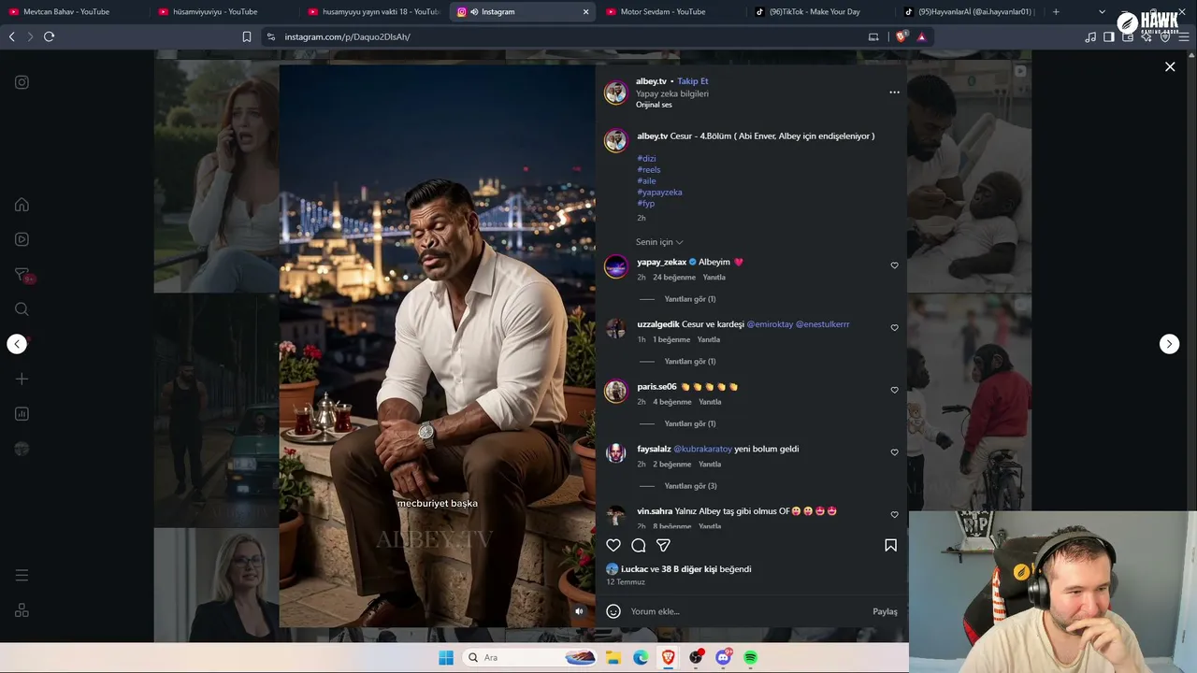Expand the three replies under faysalalz comment
1197x673 pixels.
pyautogui.click(x=690, y=486)
